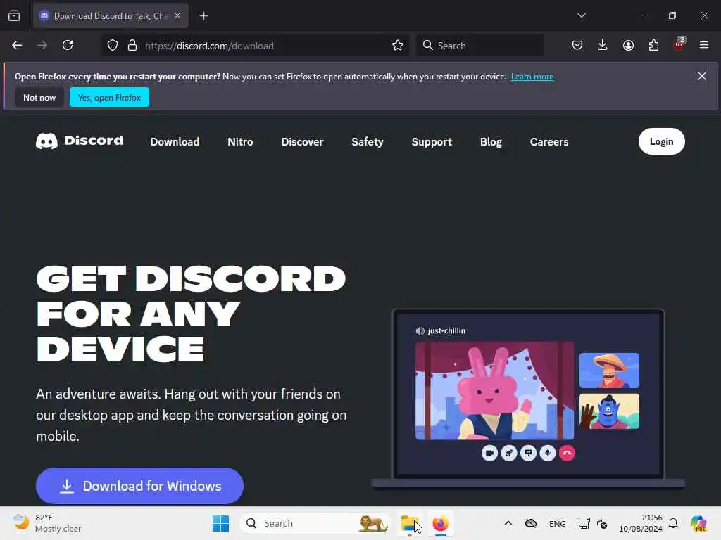Open the Windows Start menu

(x=220, y=523)
